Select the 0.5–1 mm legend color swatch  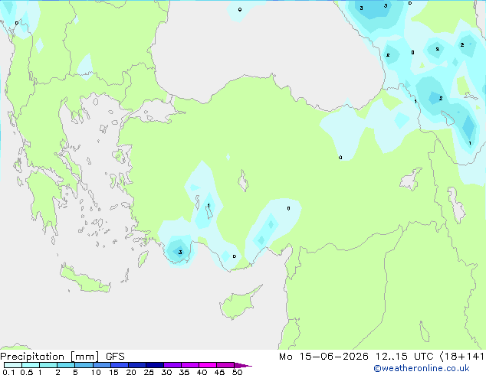(31, 365)
